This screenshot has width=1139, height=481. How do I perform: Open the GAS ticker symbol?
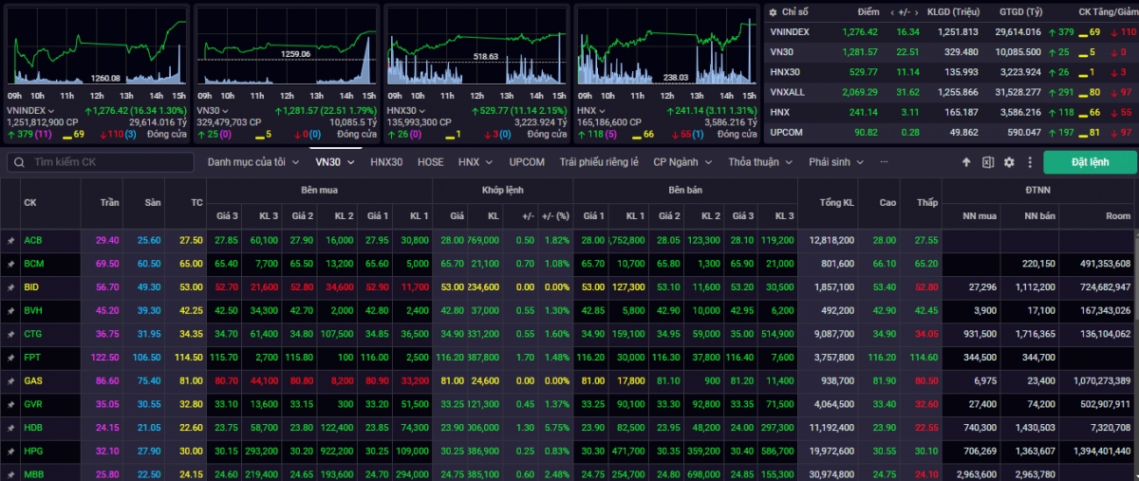33,380
